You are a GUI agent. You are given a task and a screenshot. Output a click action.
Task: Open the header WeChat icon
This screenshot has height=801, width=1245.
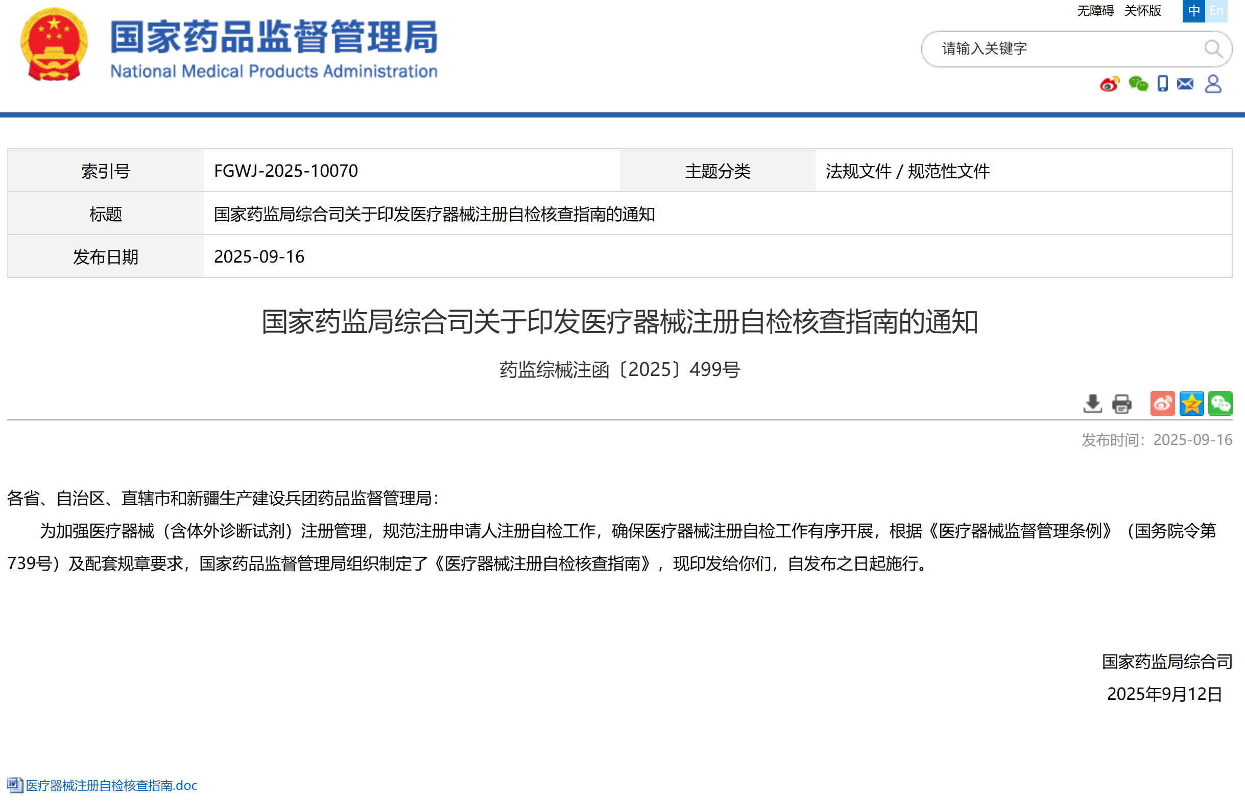coord(1138,84)
